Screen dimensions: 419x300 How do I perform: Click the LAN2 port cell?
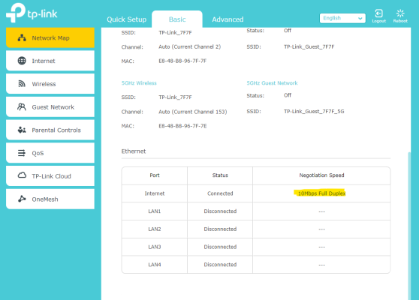pos(155,229)
